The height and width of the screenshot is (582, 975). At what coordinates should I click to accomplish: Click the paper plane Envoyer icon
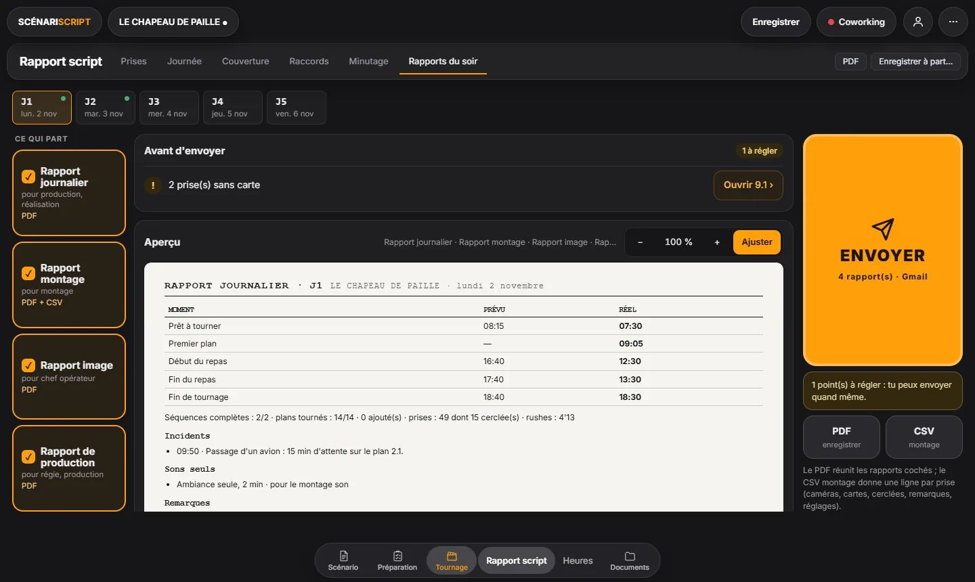coord(883,229)
